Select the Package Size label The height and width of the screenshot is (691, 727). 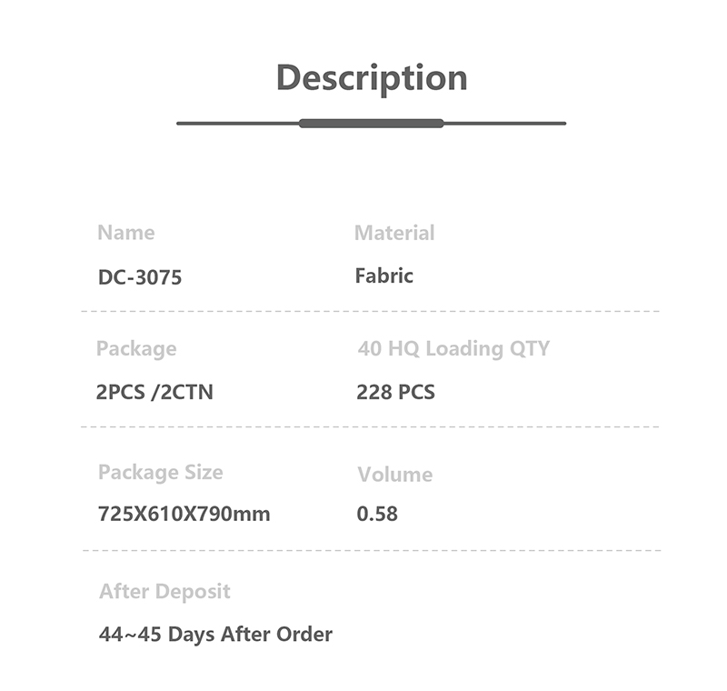160,473
